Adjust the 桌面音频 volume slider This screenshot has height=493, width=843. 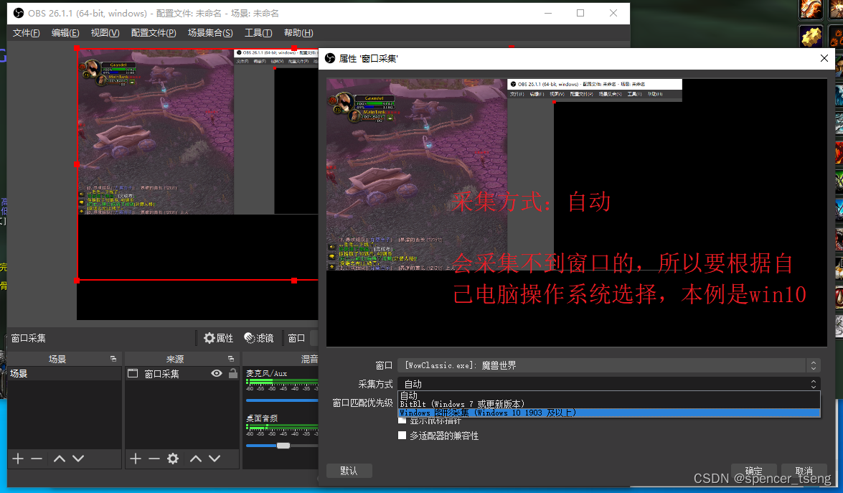tap(283, 445)
